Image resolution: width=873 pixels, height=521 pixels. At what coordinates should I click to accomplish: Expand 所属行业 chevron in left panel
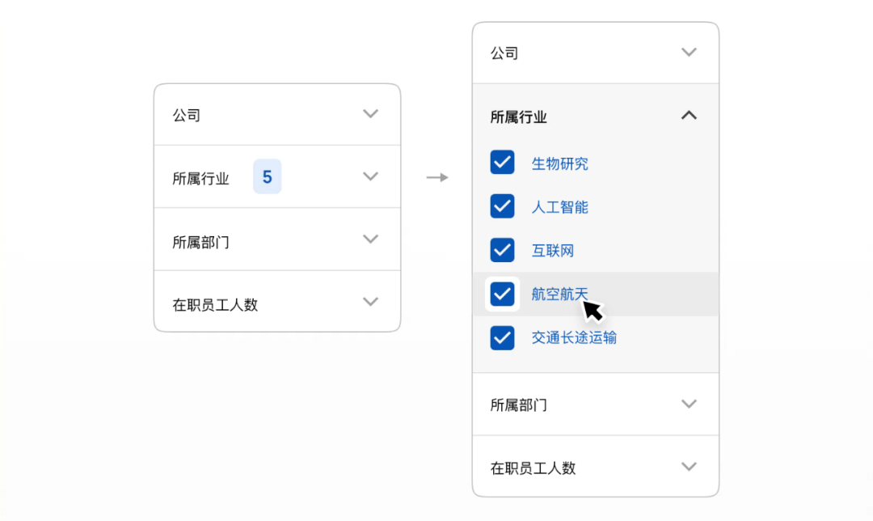point(370,176)
